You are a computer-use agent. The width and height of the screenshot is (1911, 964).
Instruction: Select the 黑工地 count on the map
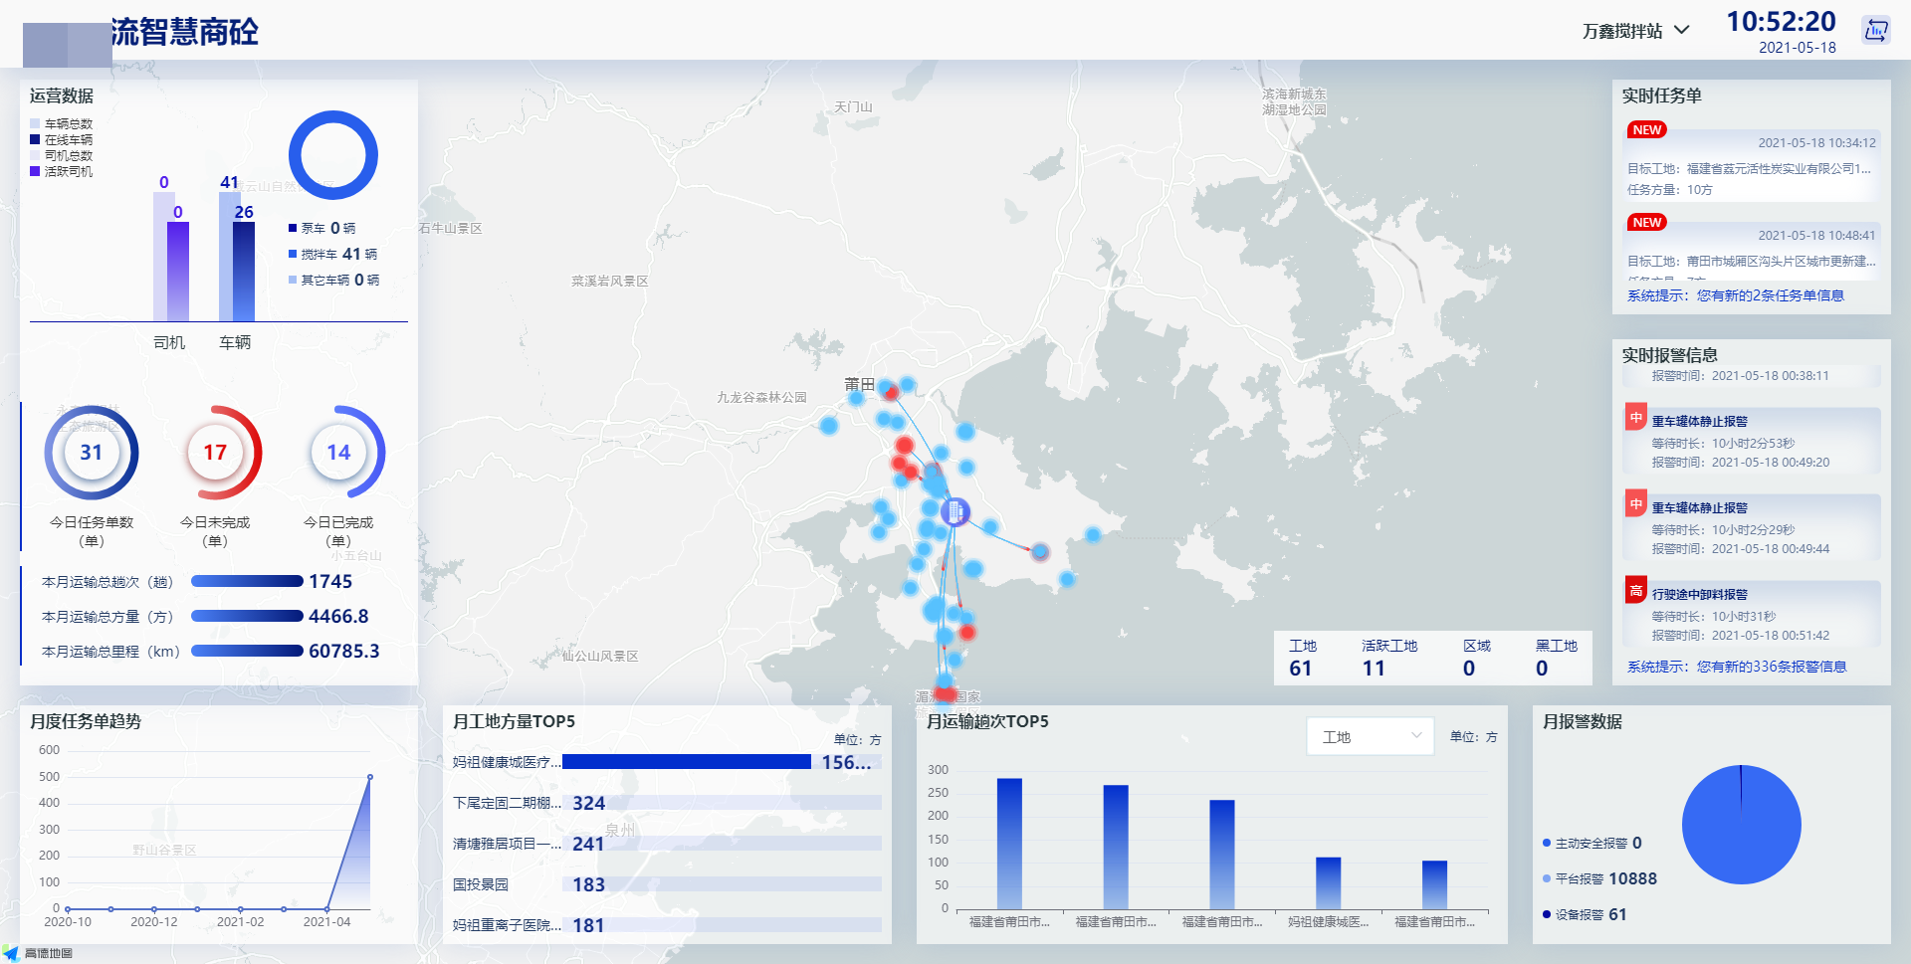point(1542,669)
